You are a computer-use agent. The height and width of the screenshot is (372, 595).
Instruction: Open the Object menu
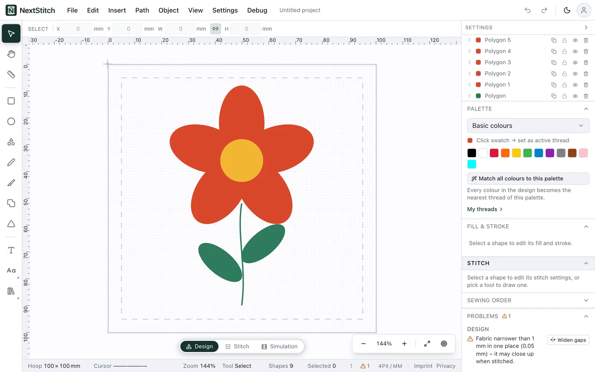[168, 10]
